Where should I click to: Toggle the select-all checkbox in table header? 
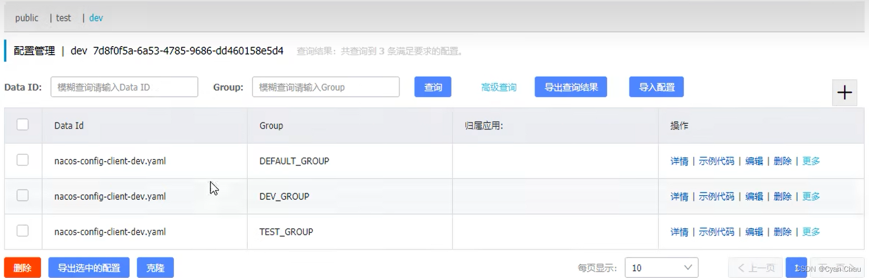(23, 124)
